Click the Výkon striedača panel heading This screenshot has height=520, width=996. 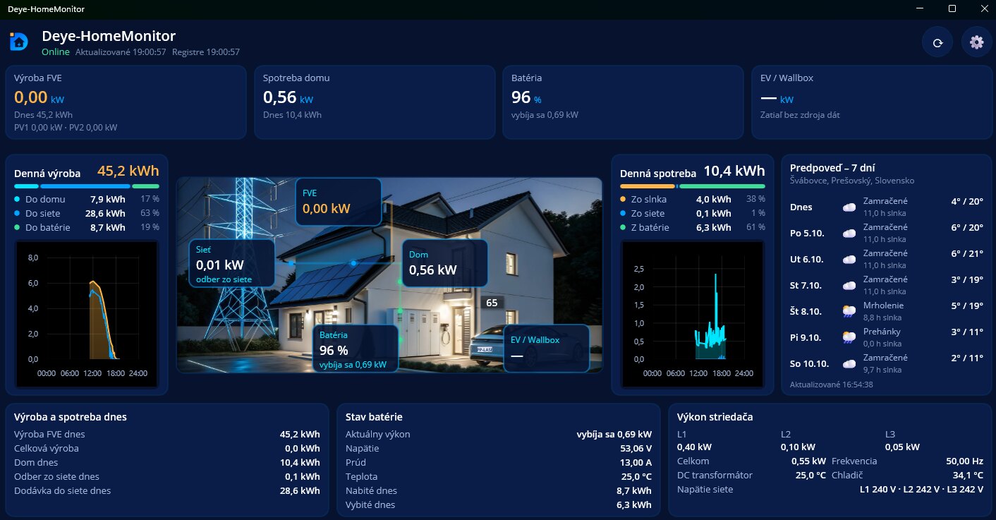pyautogui.click(x=715, y=416)
